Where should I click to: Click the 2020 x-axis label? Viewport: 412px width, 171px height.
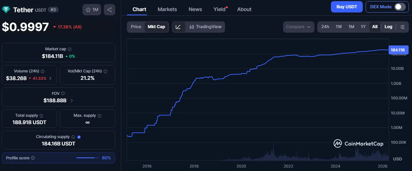pos(241,166)
